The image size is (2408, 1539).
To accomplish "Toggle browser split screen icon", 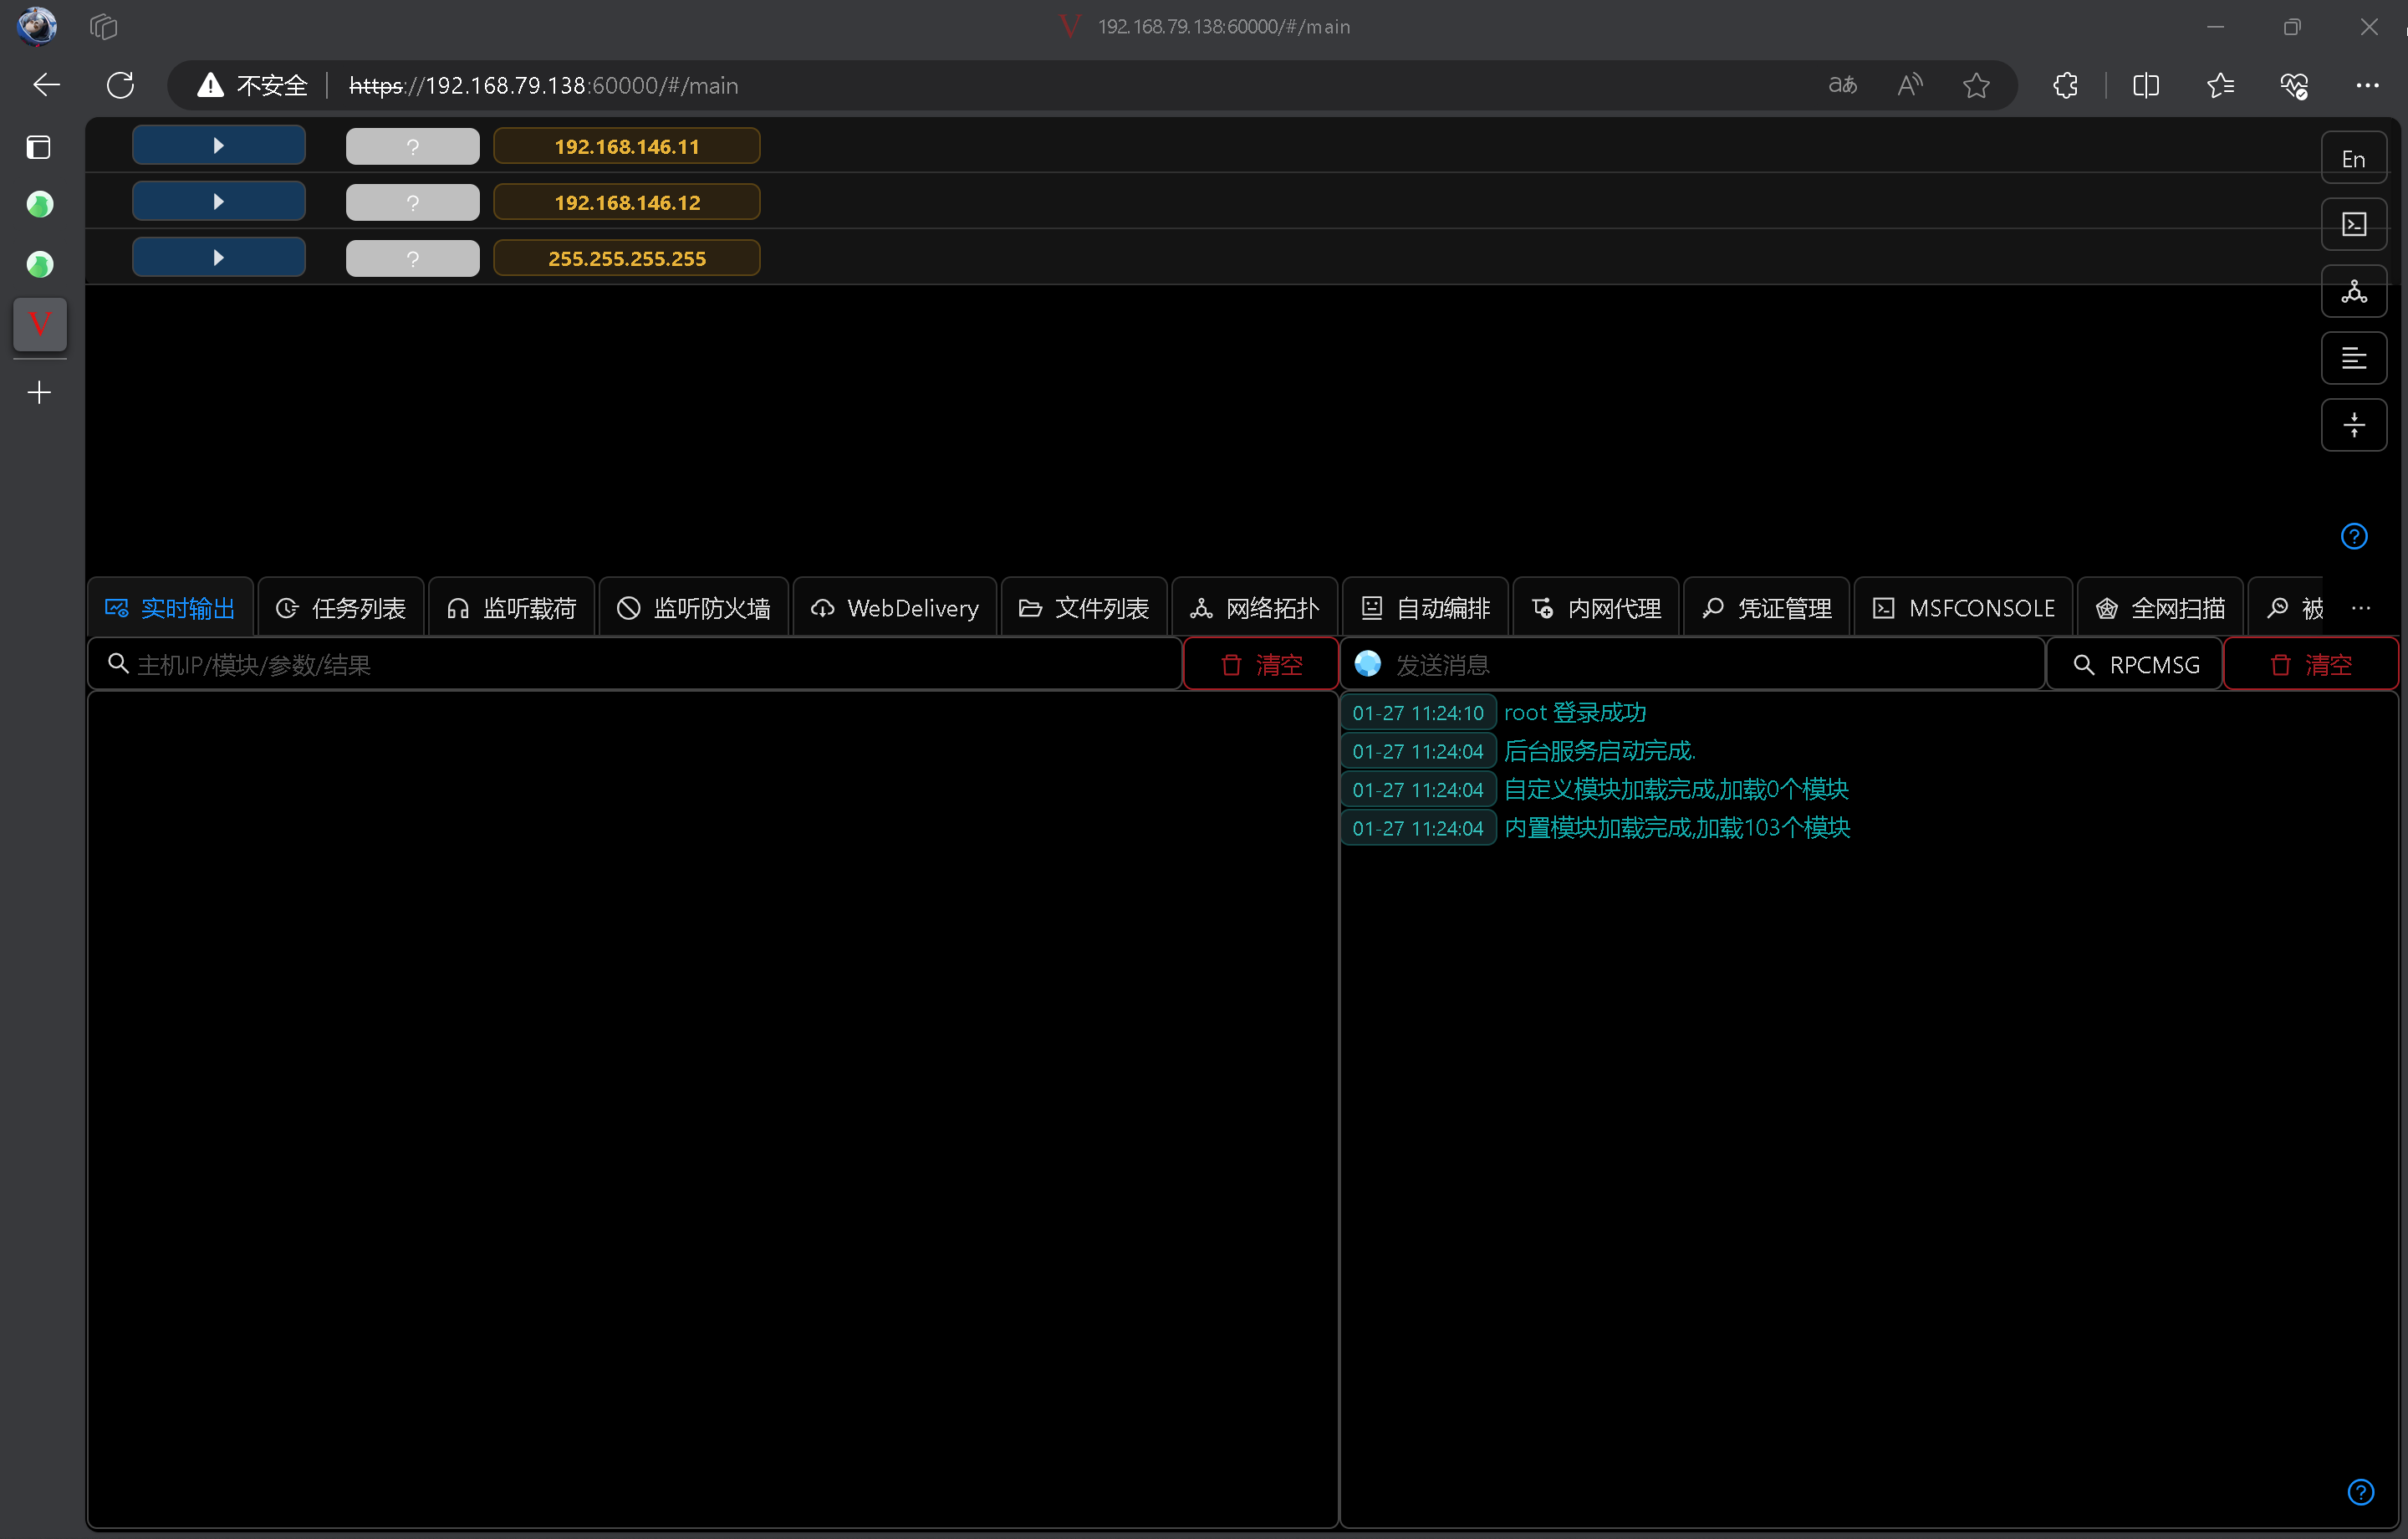I will click(x=2145, y=85).
